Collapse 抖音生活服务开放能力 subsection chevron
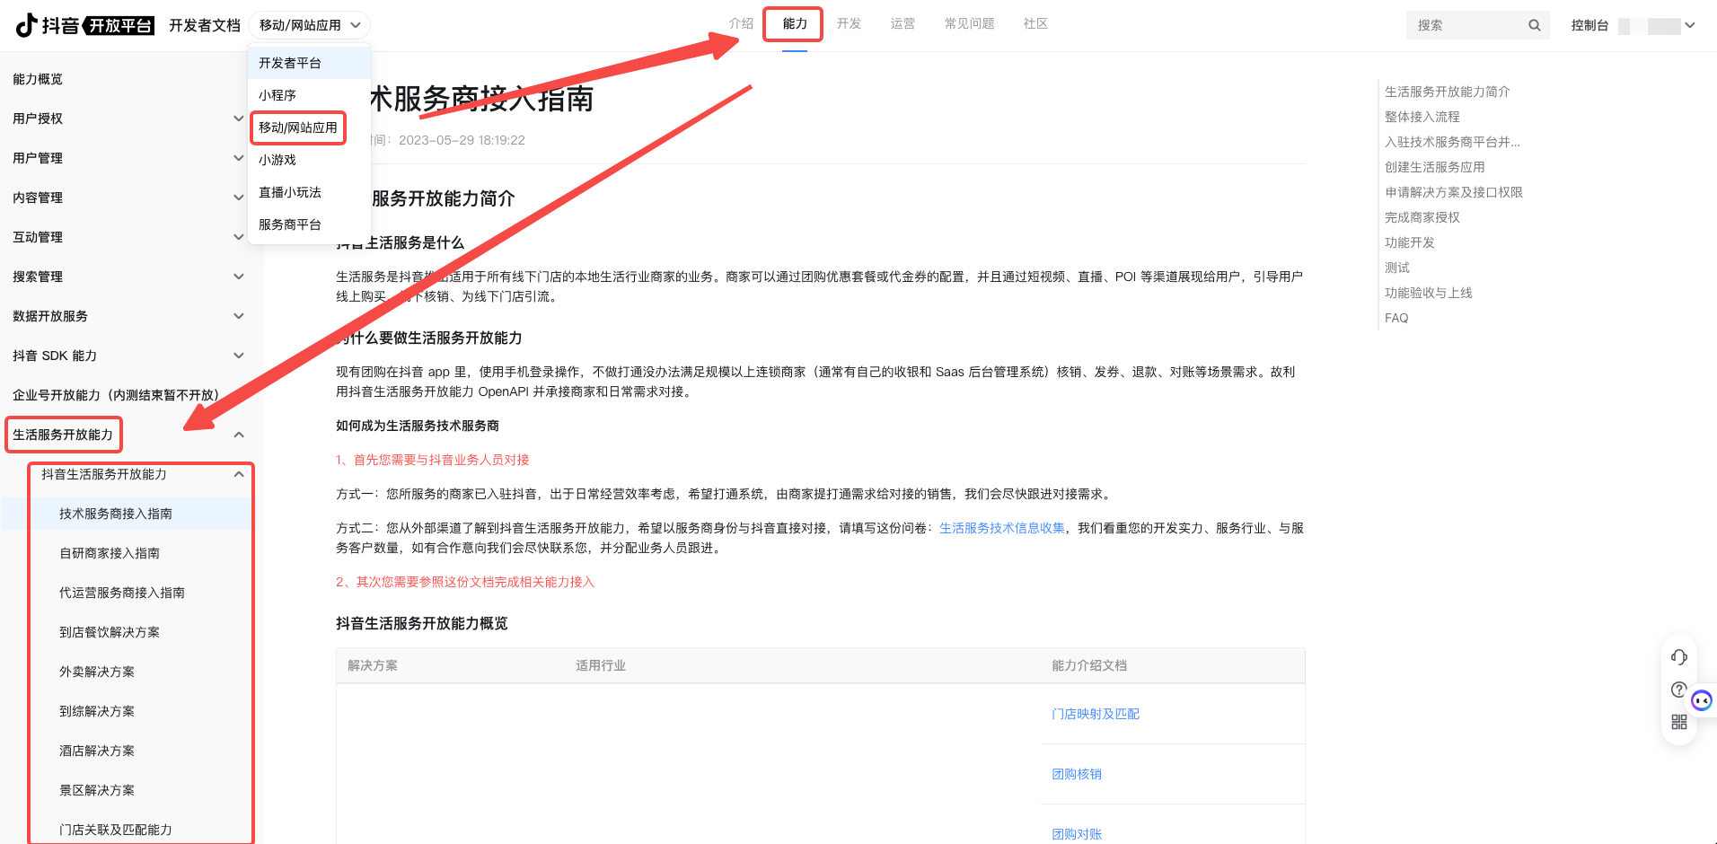 click(238, 474)
